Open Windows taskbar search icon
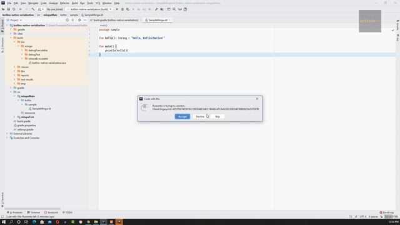 pyautogui.click(x=11, y=222)
